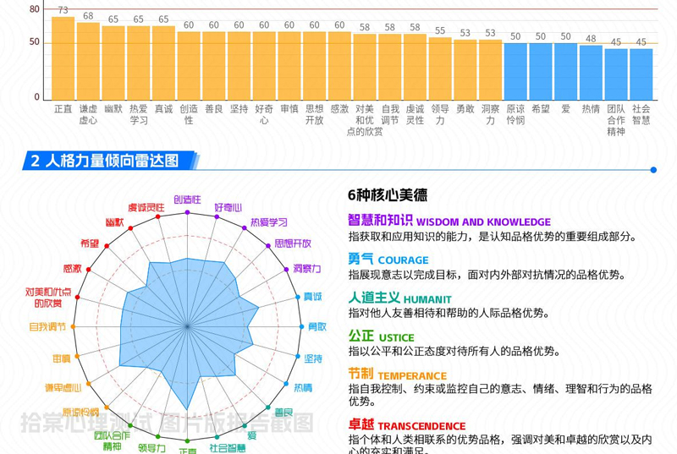Click the blue dot next to radar label 勇敢
This screenshot has width=677, height=454.
tap(301, 327)
